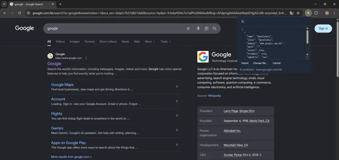Go back to previous page
This screenshot has height=160, width=339.
pyautogui.click(x=5, y=13)
